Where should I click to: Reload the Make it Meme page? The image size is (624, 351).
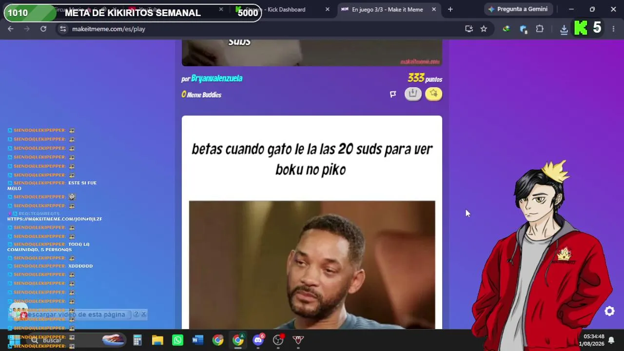point(43,29)
